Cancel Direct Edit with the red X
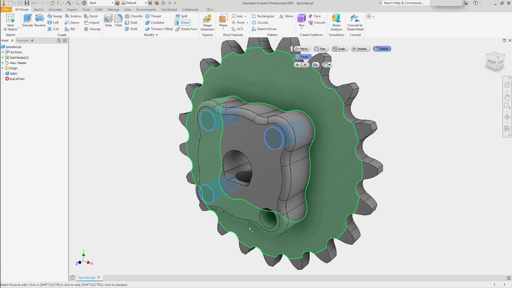The height and width of the screenshot is (288, 512). [305, 65]
